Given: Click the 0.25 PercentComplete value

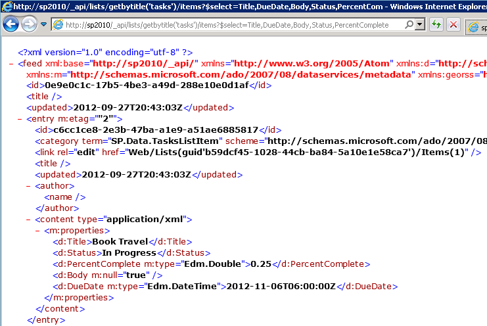Looking at the screenshot, I should point(261,264).
